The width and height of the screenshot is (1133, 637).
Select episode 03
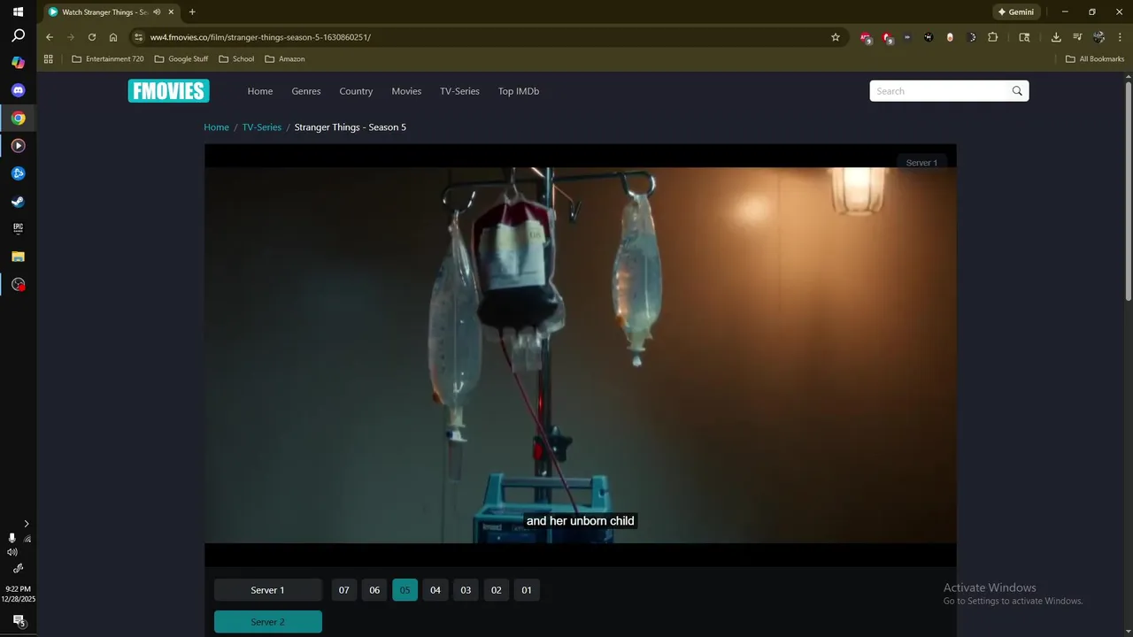click(466, 590)
